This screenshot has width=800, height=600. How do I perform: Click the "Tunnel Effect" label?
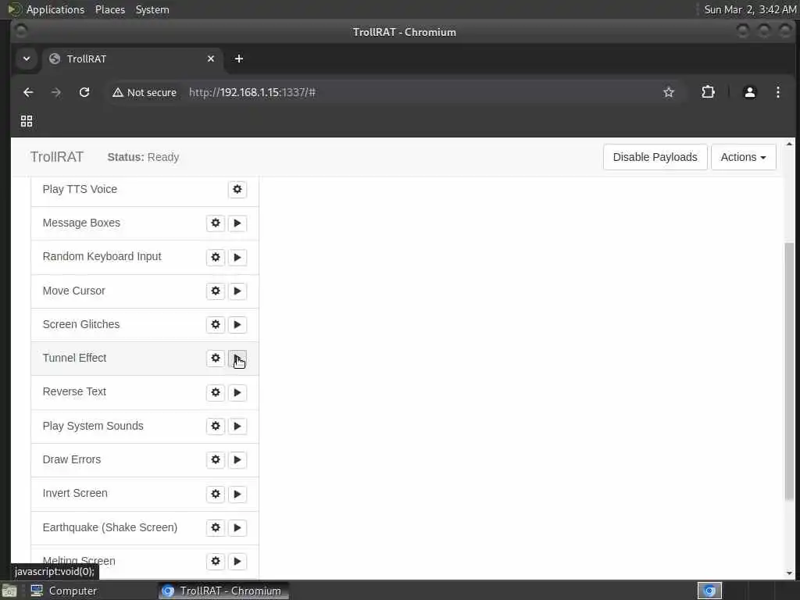click(x=74, y=358)
